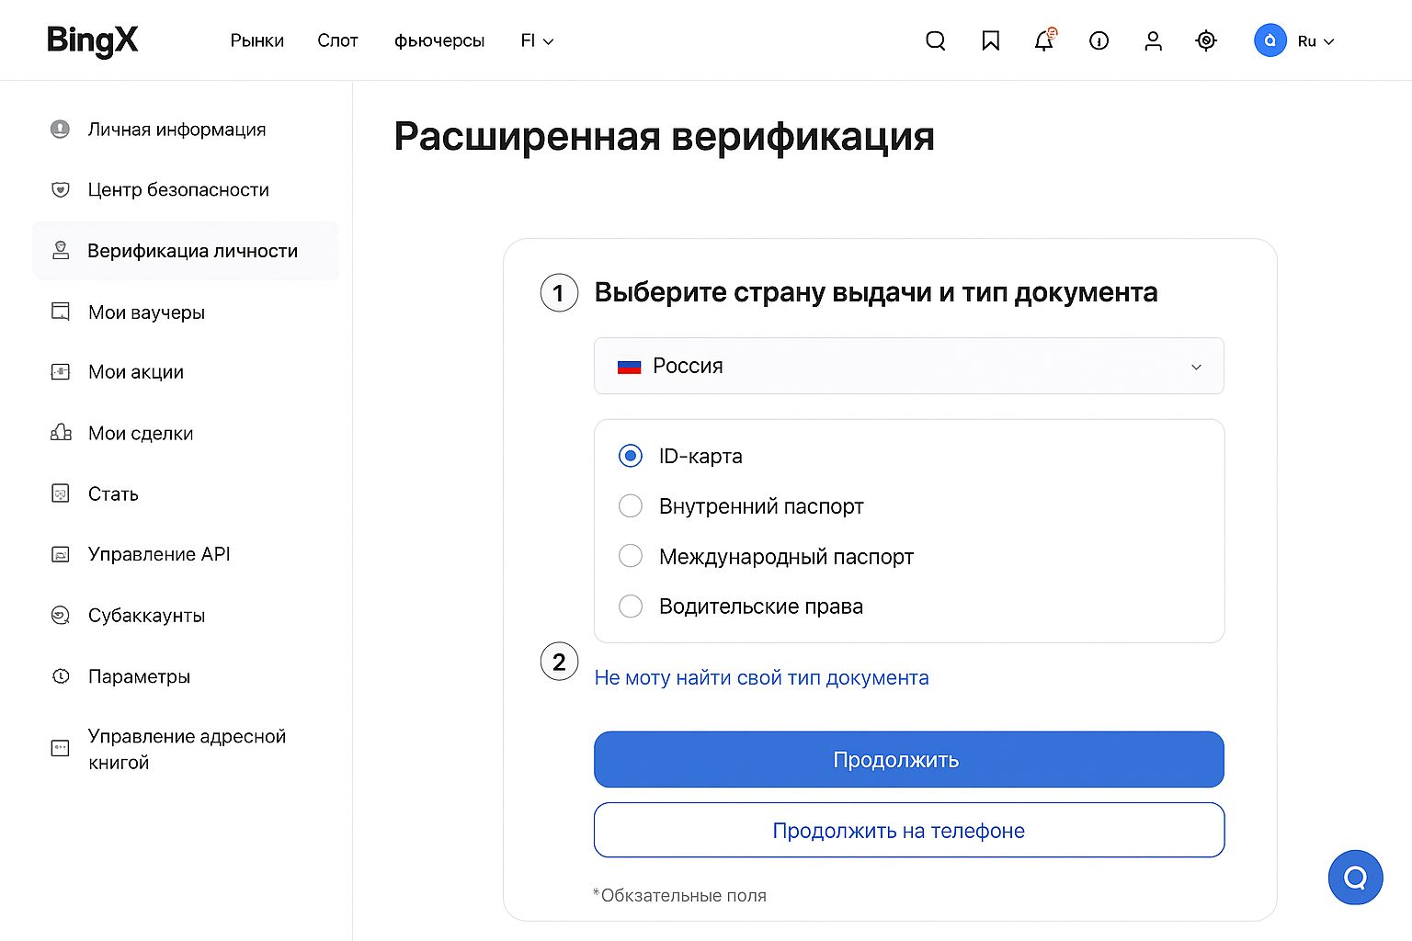Open Рынки in top navigation

257,41
